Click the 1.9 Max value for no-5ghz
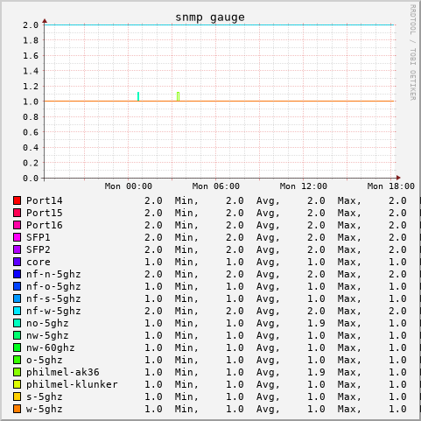 [316, 323]
